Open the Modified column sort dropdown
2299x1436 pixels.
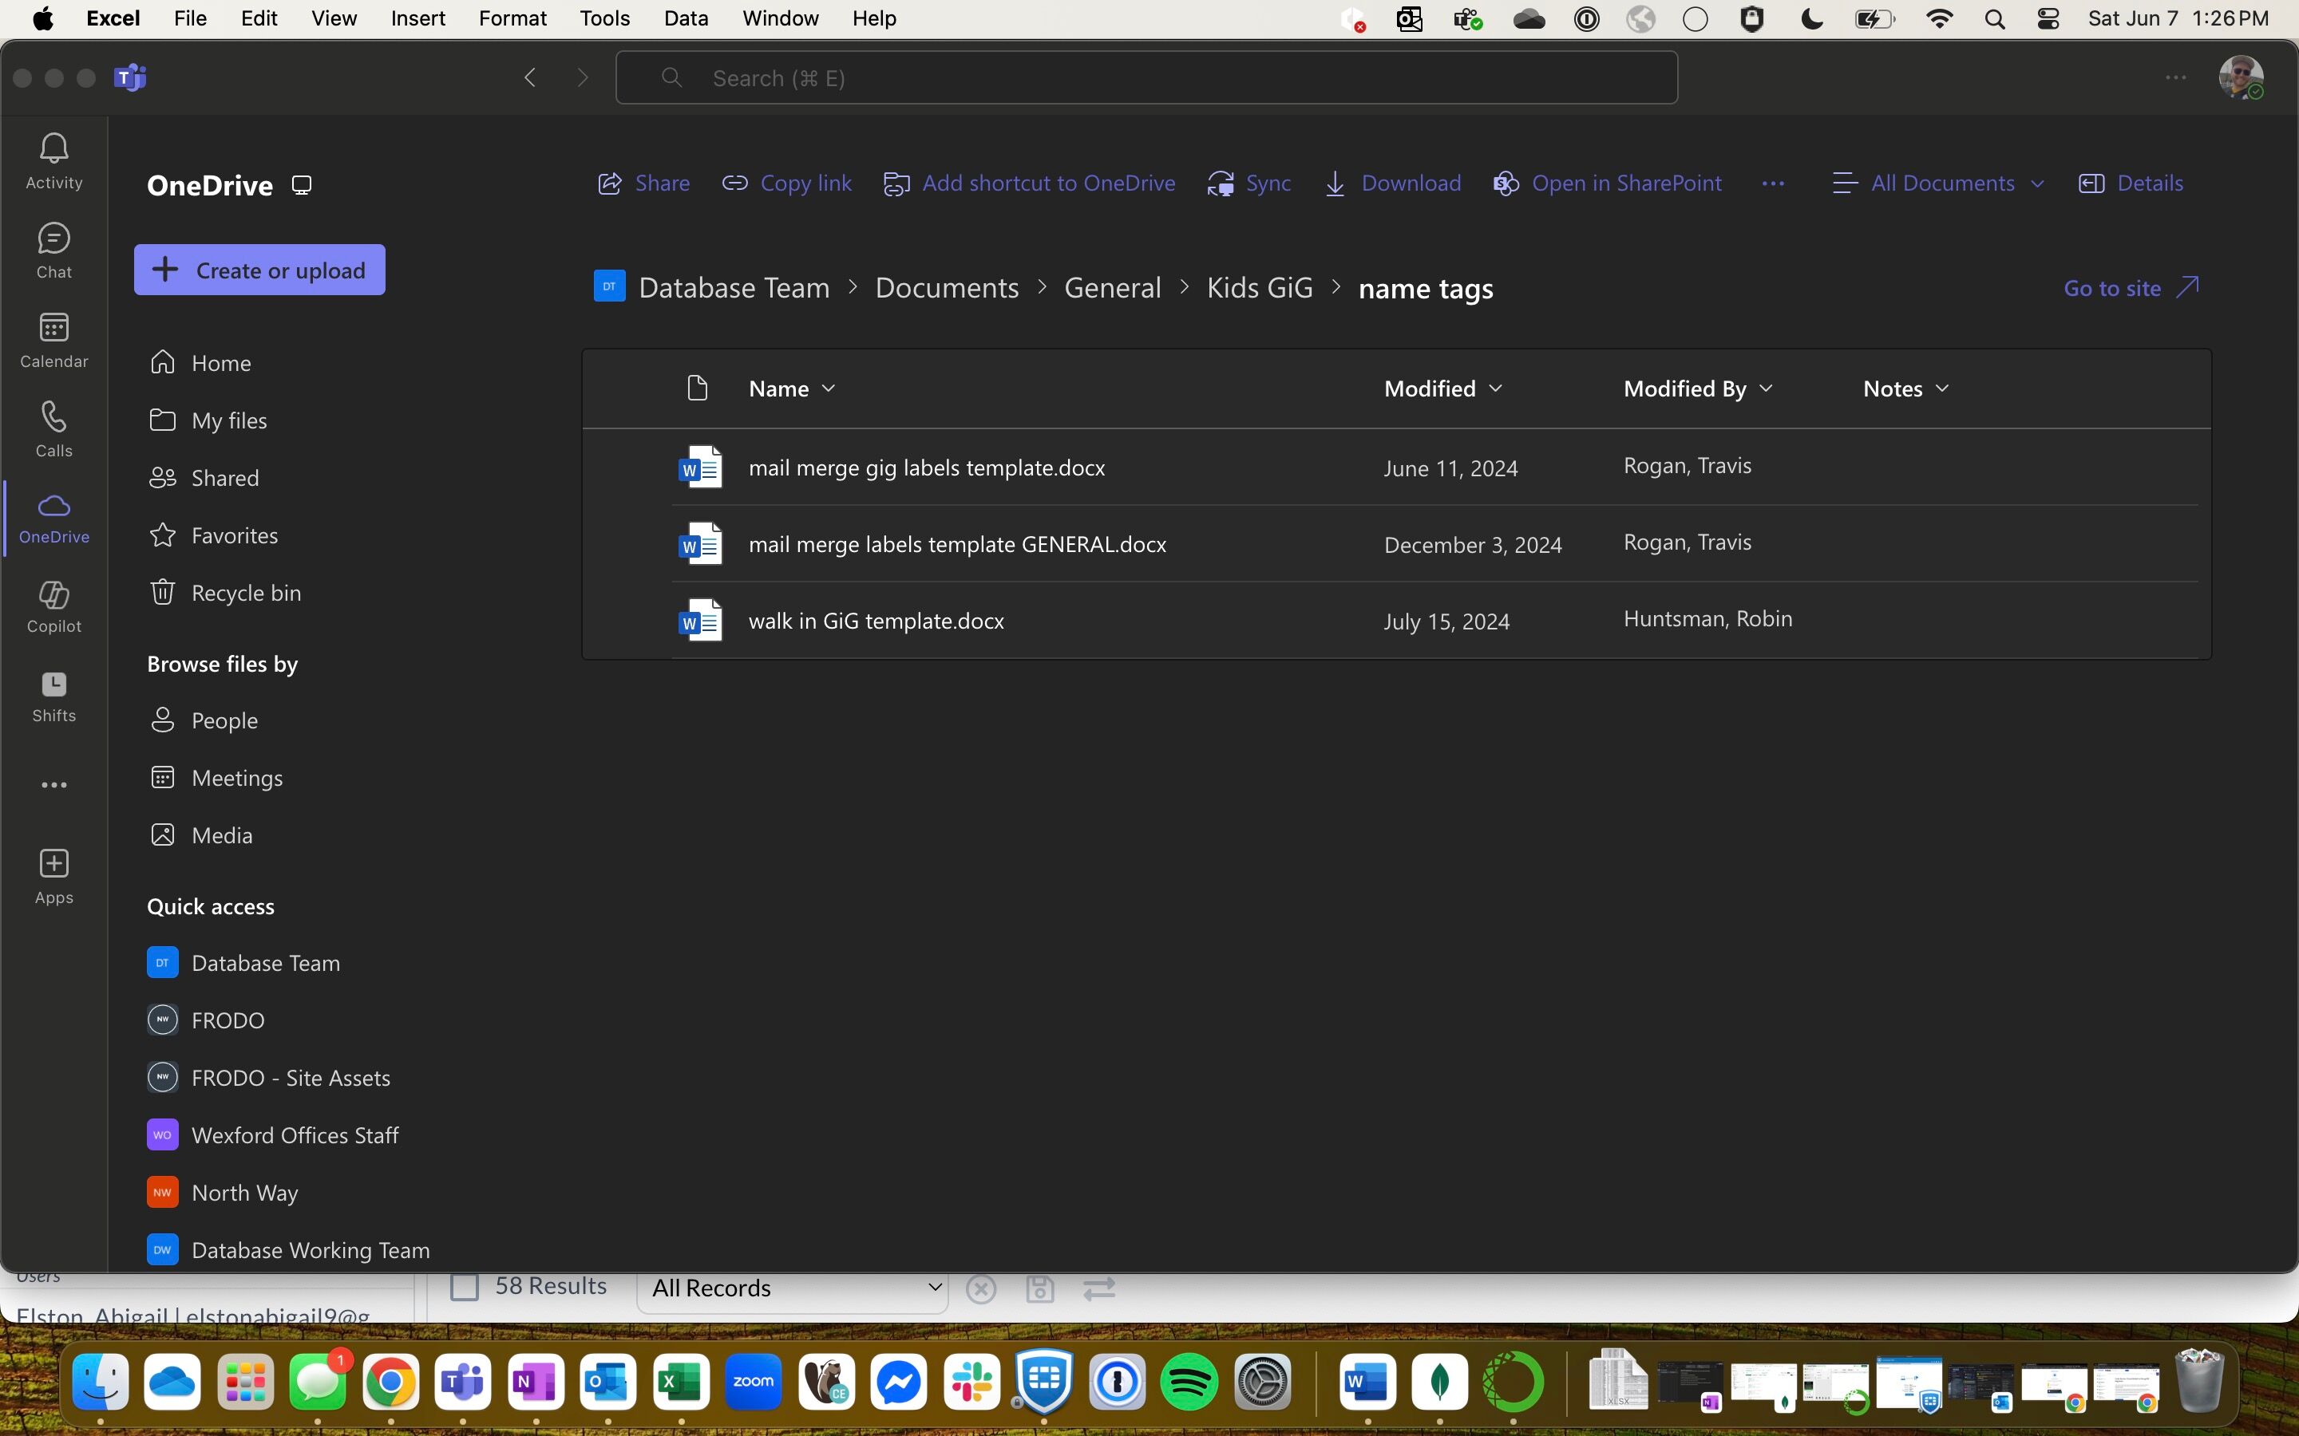(x=1495, y=389)
